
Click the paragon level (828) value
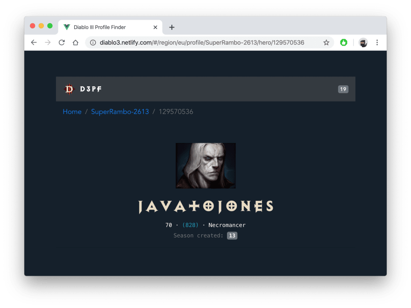point(190,225)
